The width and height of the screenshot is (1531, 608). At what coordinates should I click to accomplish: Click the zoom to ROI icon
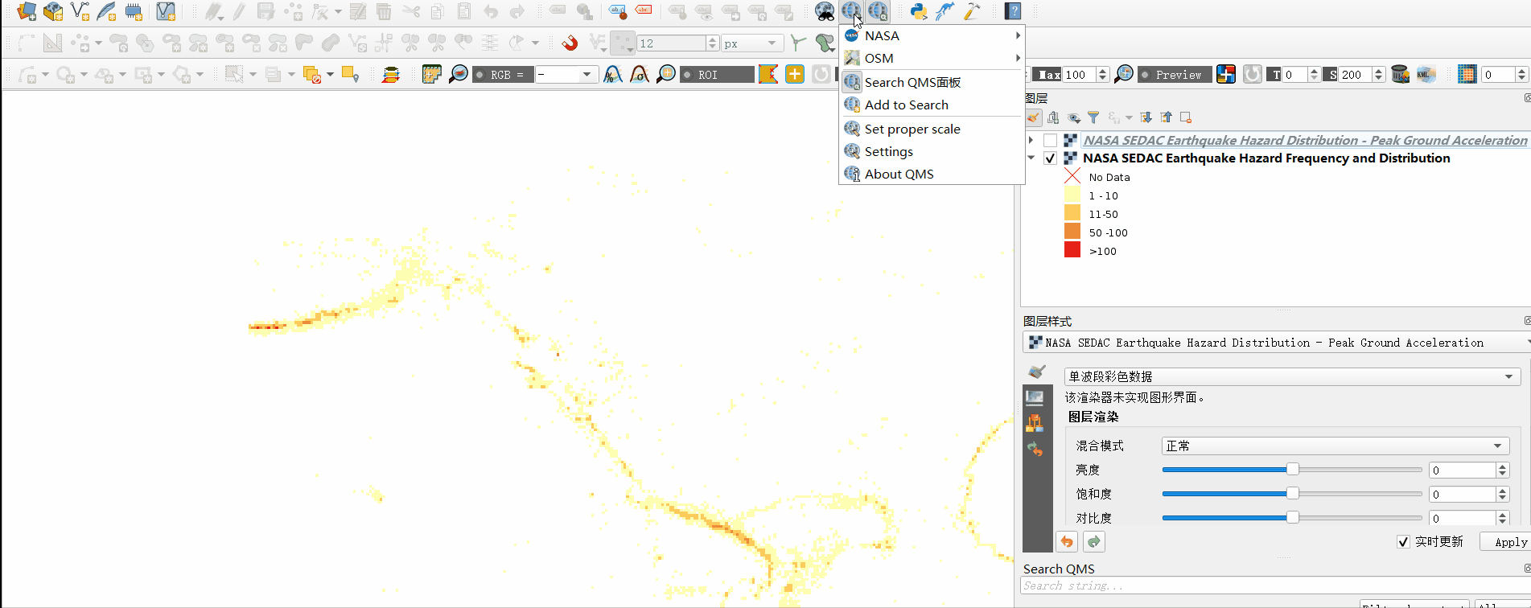click(666, 75)
